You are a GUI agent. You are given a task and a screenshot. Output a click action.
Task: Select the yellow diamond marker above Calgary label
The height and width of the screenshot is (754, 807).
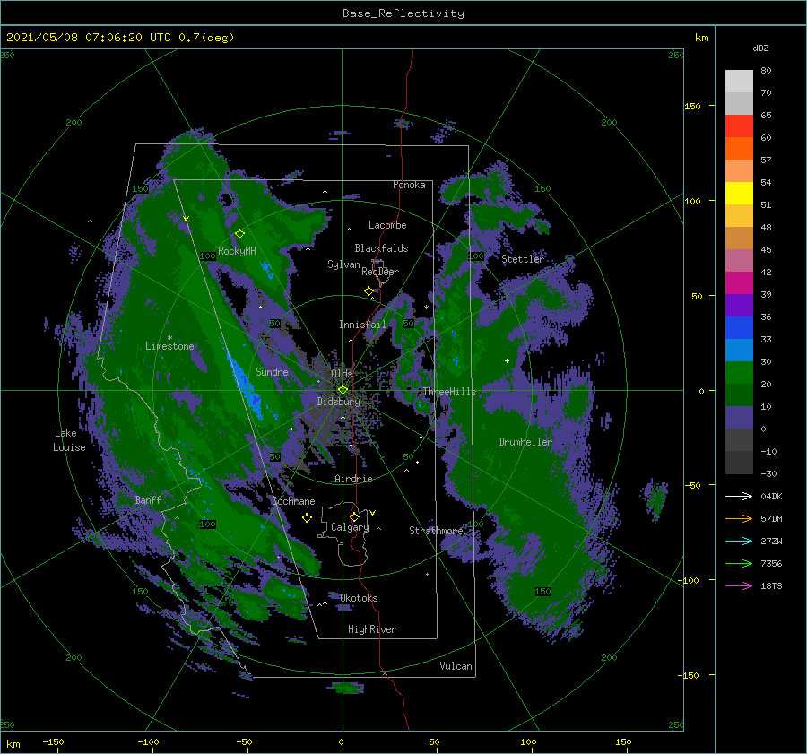click(354, 516)
